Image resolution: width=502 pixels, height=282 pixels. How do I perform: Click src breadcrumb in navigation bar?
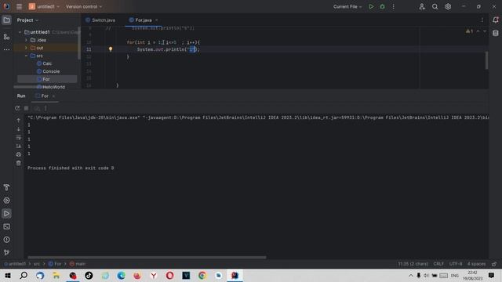point(37,264)
